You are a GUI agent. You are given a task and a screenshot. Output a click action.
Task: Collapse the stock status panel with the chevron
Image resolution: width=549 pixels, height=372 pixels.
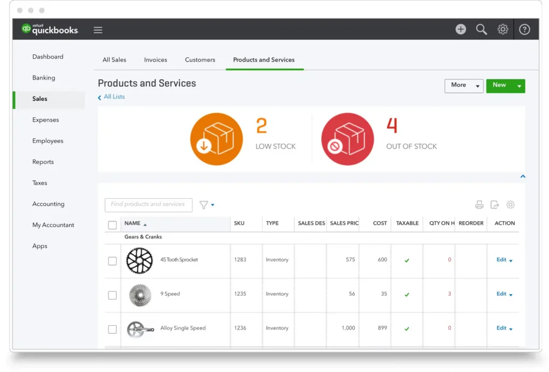click(522, 176)
